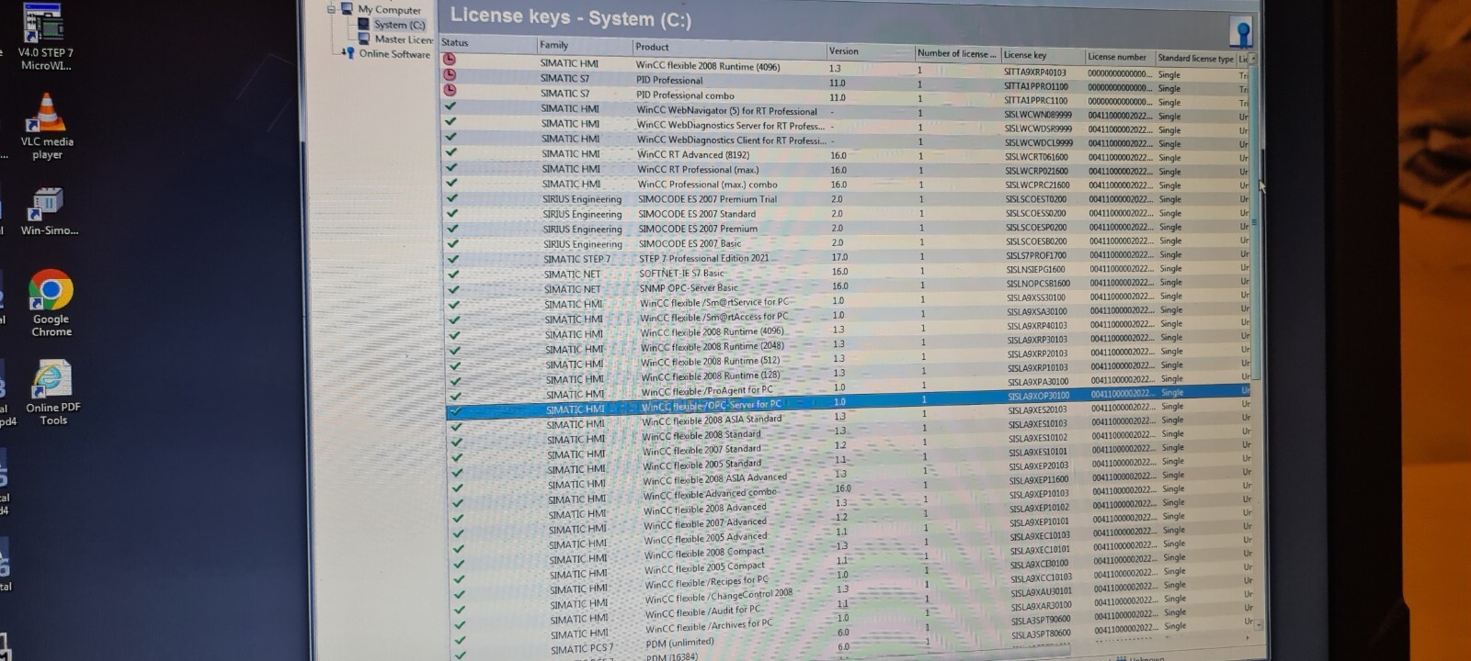
Task: Sort by Family column header
Action: click(584, 45)
